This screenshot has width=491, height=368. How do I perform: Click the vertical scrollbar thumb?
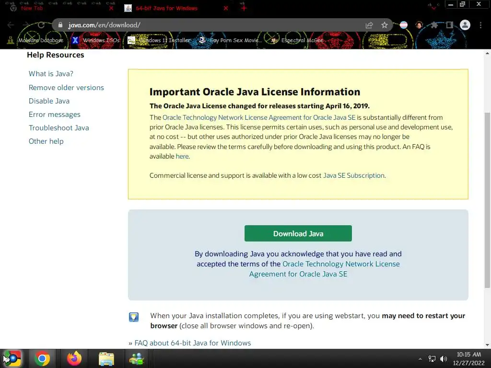(487, 200)
